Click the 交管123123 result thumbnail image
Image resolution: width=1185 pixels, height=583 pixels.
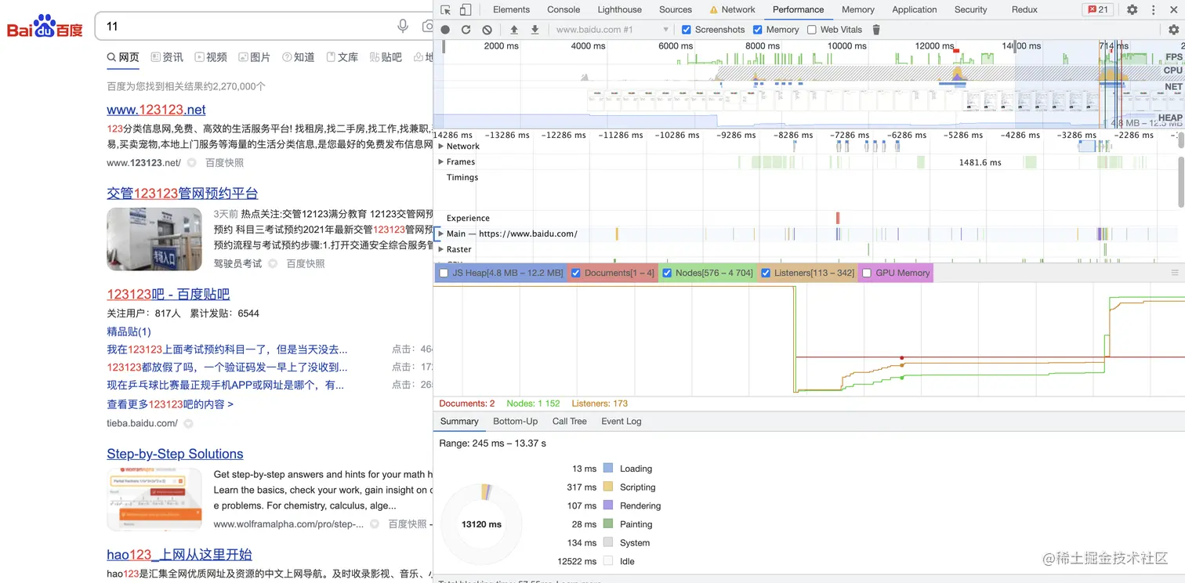pos(154,239)
